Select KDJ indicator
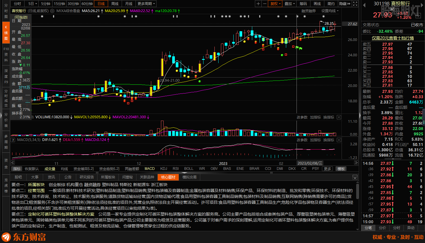Viewport: 425px width, 243px height. tap(164, 169)
